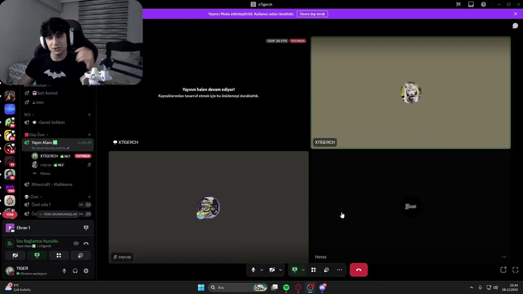Open server icon with 71 badge
This screenshot has height=294, width=523.
[10, 161]
